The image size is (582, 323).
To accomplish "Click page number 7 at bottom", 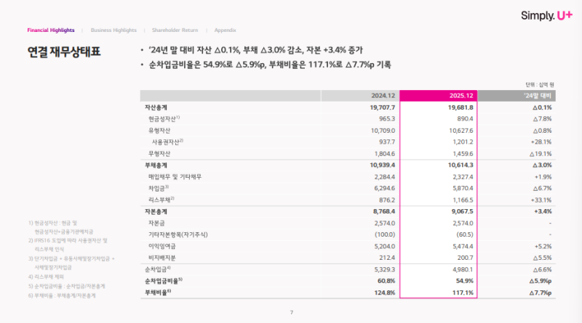I will (x=291, y=313).
